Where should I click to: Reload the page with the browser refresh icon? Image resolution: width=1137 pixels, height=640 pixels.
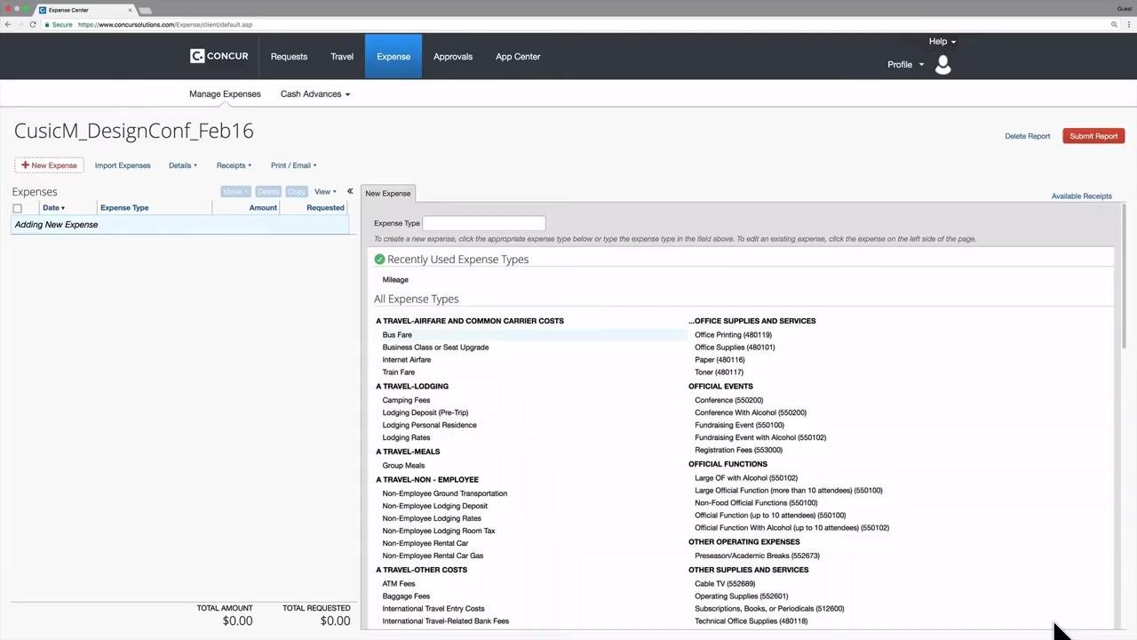tap(33, 24)
